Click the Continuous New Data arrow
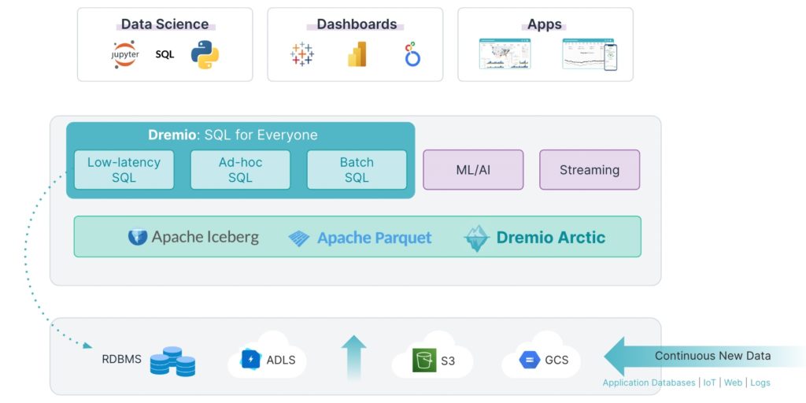The width and height of the screenshot is (806, 403). [704, 357]
